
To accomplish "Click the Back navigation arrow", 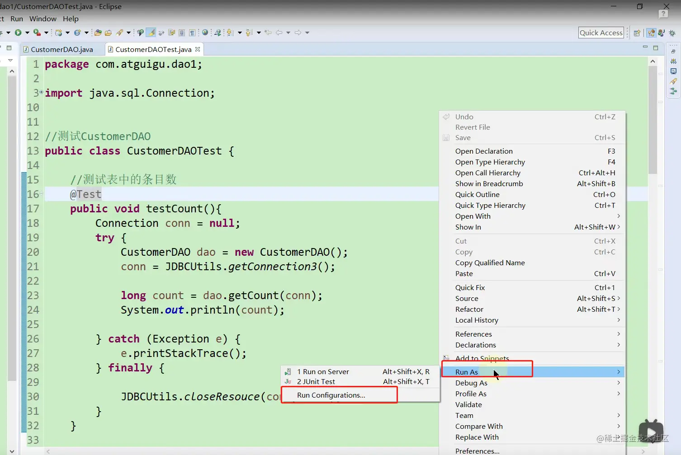I will pyautogui.click(x=279, y=33).
